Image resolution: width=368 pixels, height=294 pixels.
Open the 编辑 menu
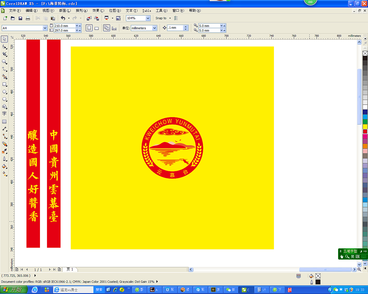[x=32, y=11]
